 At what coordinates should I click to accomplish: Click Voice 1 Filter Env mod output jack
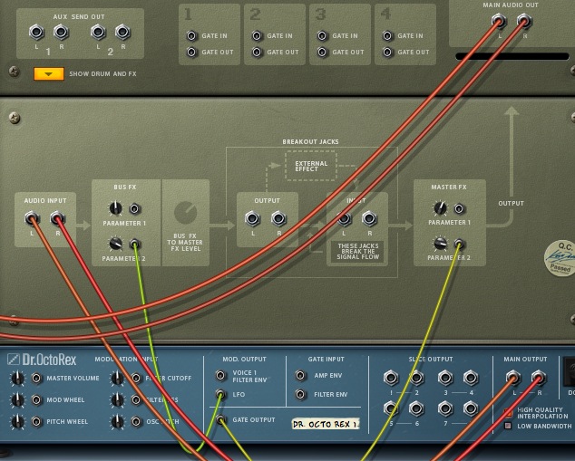(220, 375)
